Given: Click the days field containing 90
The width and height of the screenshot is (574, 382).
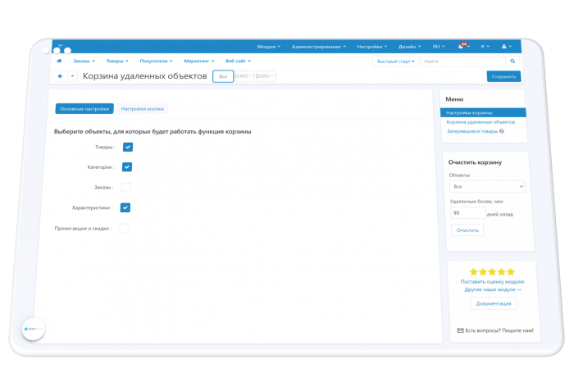Looking at the screenshot, I should [x=468, y=212].
